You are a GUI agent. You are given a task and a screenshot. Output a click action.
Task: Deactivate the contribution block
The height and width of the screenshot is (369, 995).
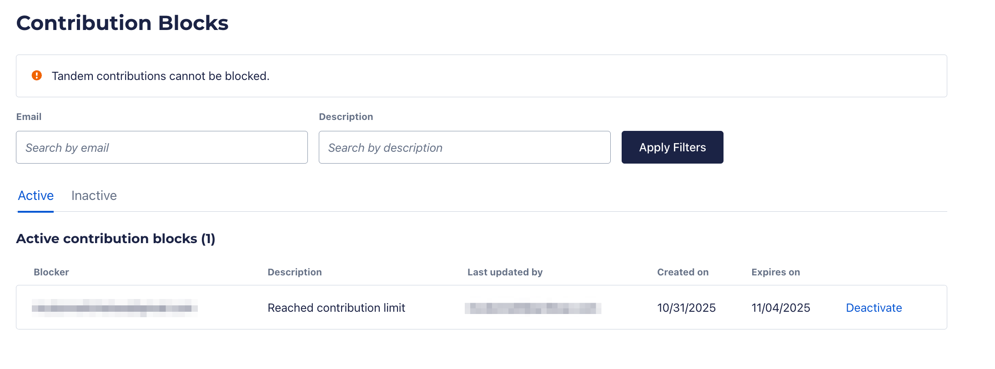(x=874, y=308)
